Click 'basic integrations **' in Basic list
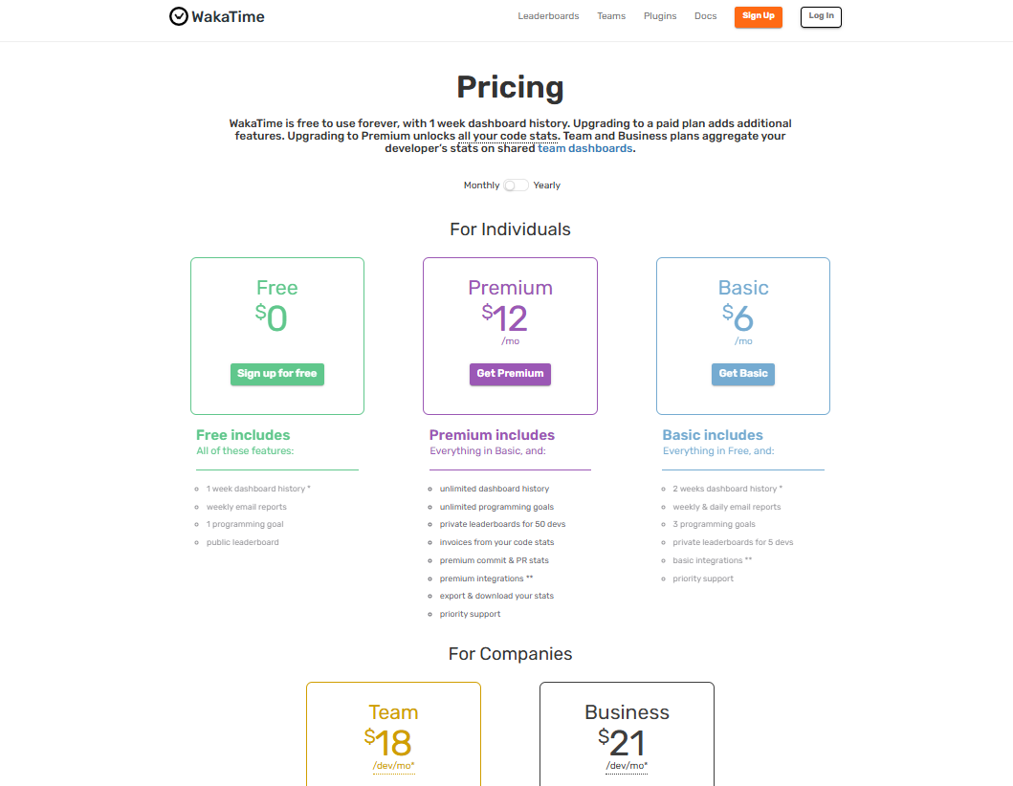Viewport: 1013px width, 786px height. coord(712,559)
